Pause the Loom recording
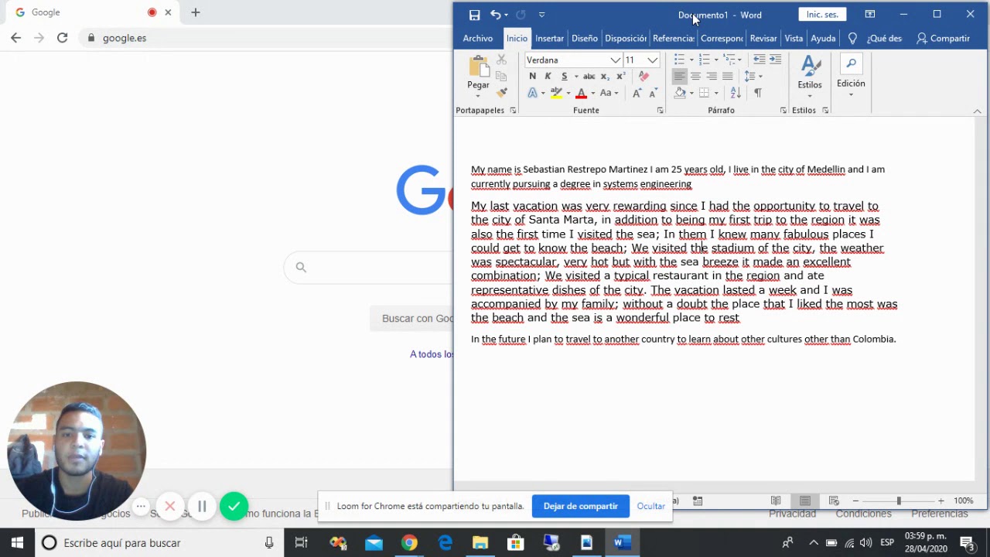The width and height of the screenshot is (990, 557). coord(202,506)
